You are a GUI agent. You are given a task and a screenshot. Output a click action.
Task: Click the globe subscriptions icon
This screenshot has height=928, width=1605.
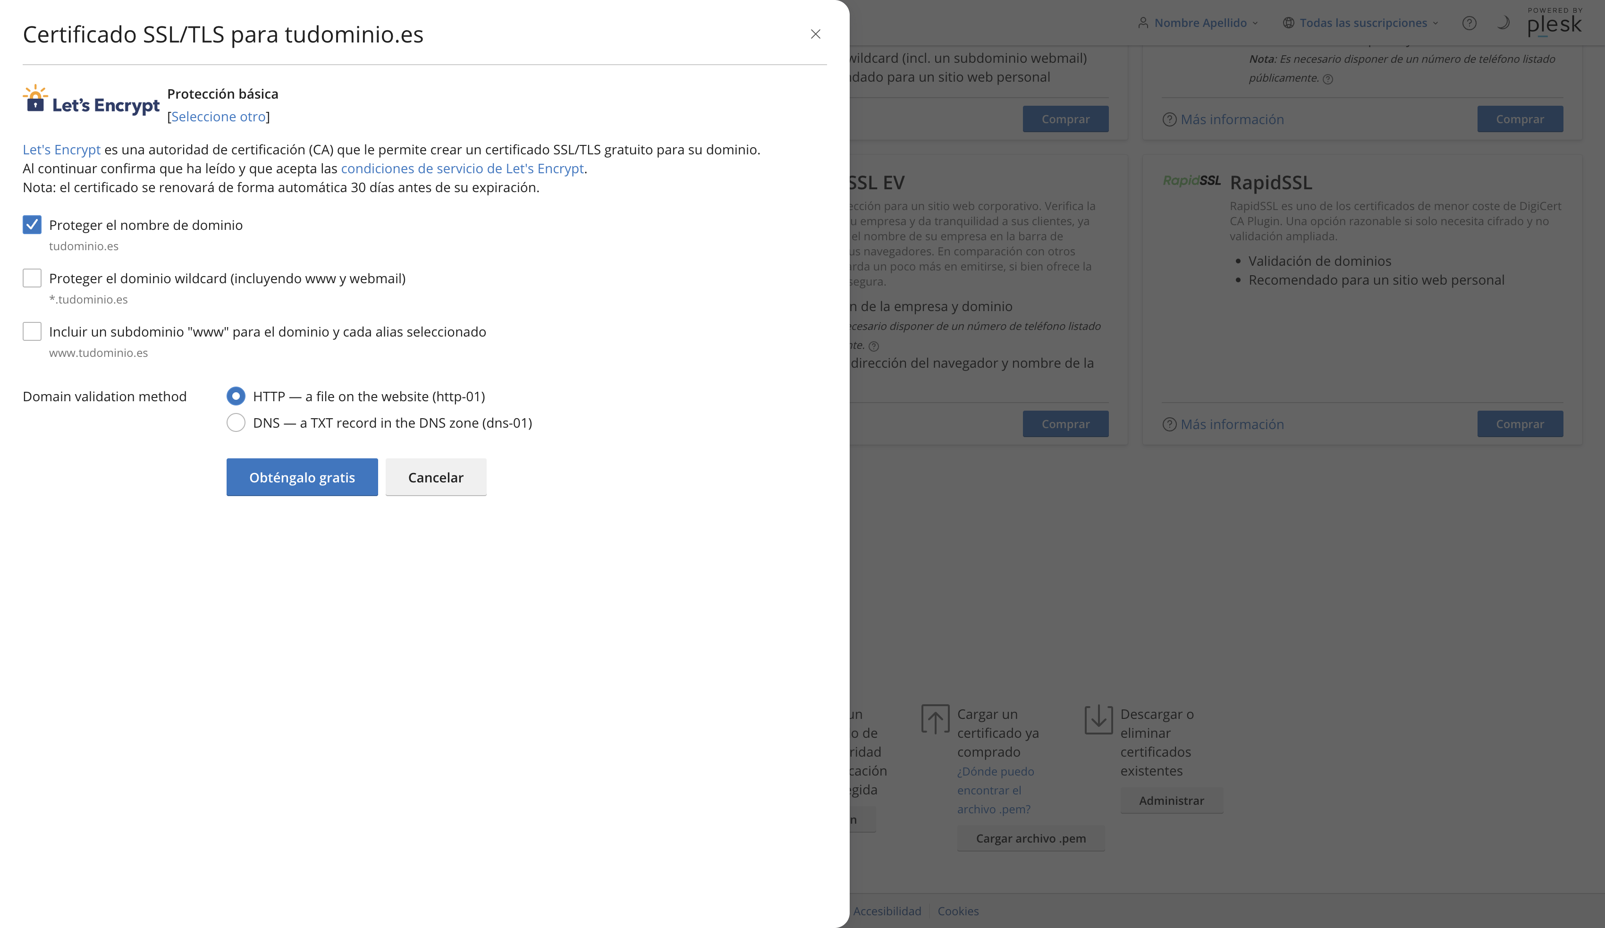tap(1288, 23)
